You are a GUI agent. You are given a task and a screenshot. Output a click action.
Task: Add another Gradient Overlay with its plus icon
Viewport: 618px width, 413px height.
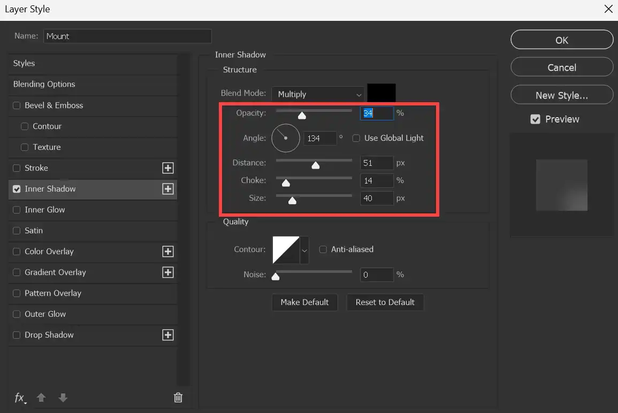tap(168, 272)
